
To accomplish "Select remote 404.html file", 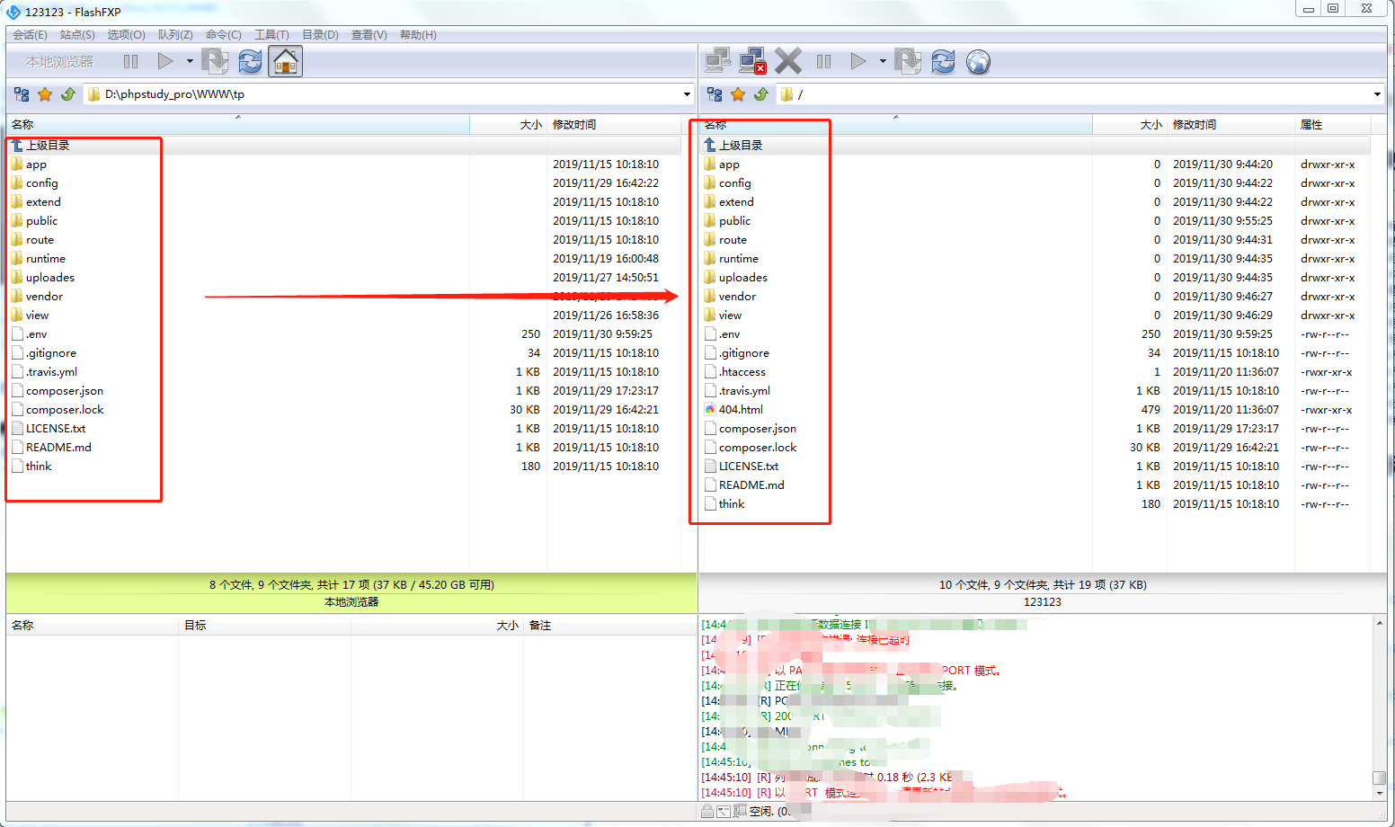I will pyautogui.click(x=741, y=410).
